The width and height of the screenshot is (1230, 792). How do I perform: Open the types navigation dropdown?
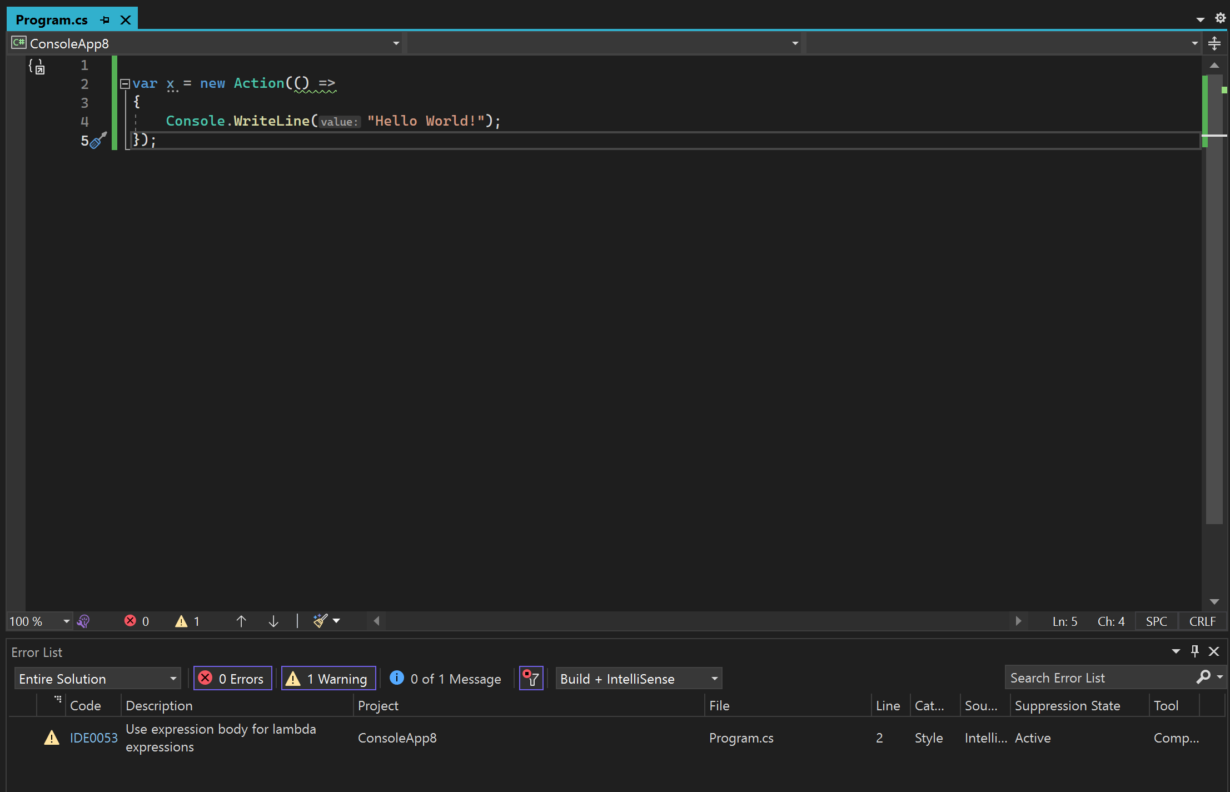pyautogui.click(x=604, y=43)
